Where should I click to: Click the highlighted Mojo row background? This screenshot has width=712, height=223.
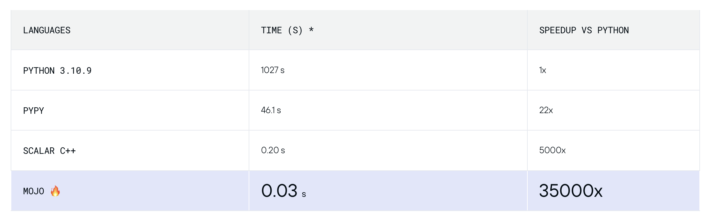(x=355, y=191)
